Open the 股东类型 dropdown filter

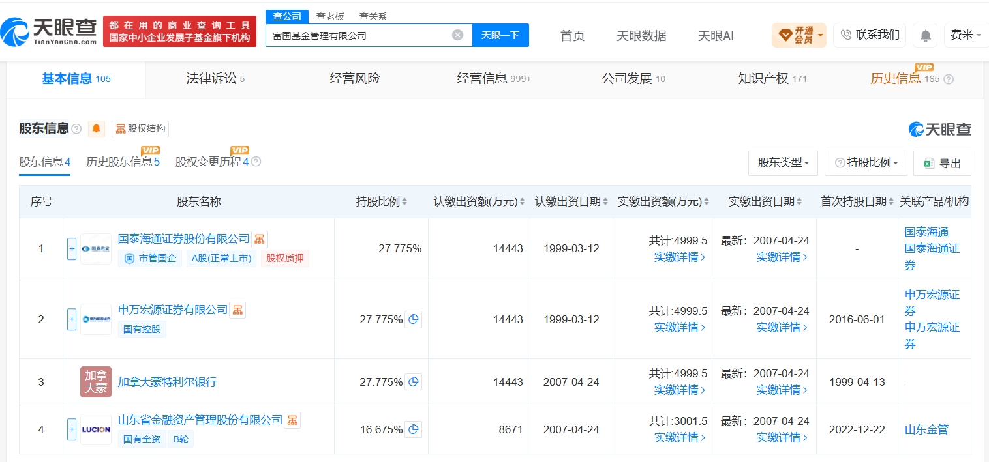click(x=783, y=163)
